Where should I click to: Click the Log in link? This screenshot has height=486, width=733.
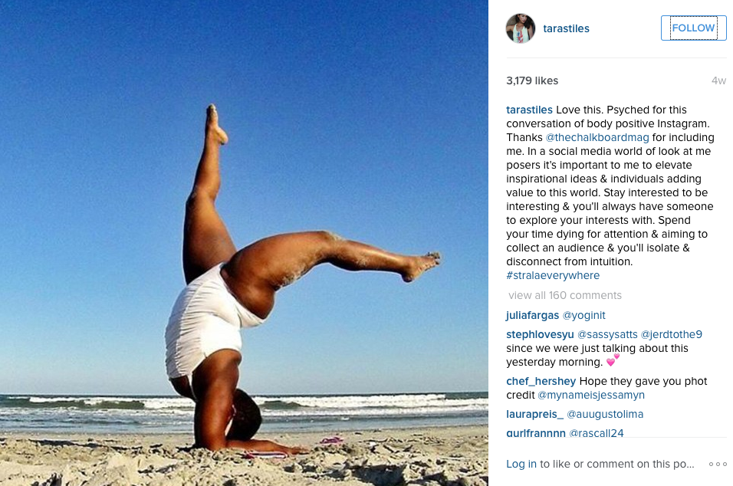pos(521,464)
